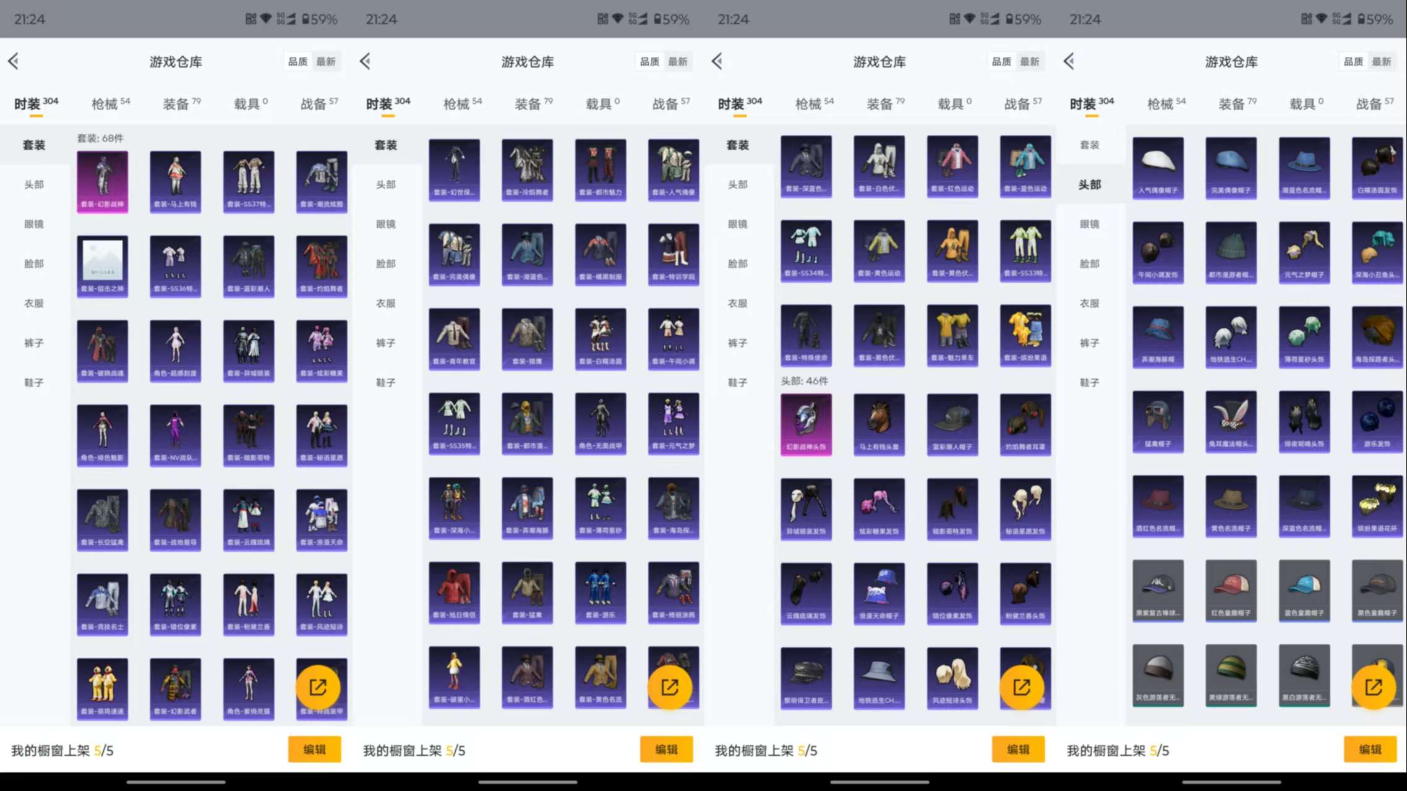Image resolution: width=1407 pixels, height=791 pixels.
Task: Select 鞋子 sidebar category in leftmost screen
Action: pos(34,382)
